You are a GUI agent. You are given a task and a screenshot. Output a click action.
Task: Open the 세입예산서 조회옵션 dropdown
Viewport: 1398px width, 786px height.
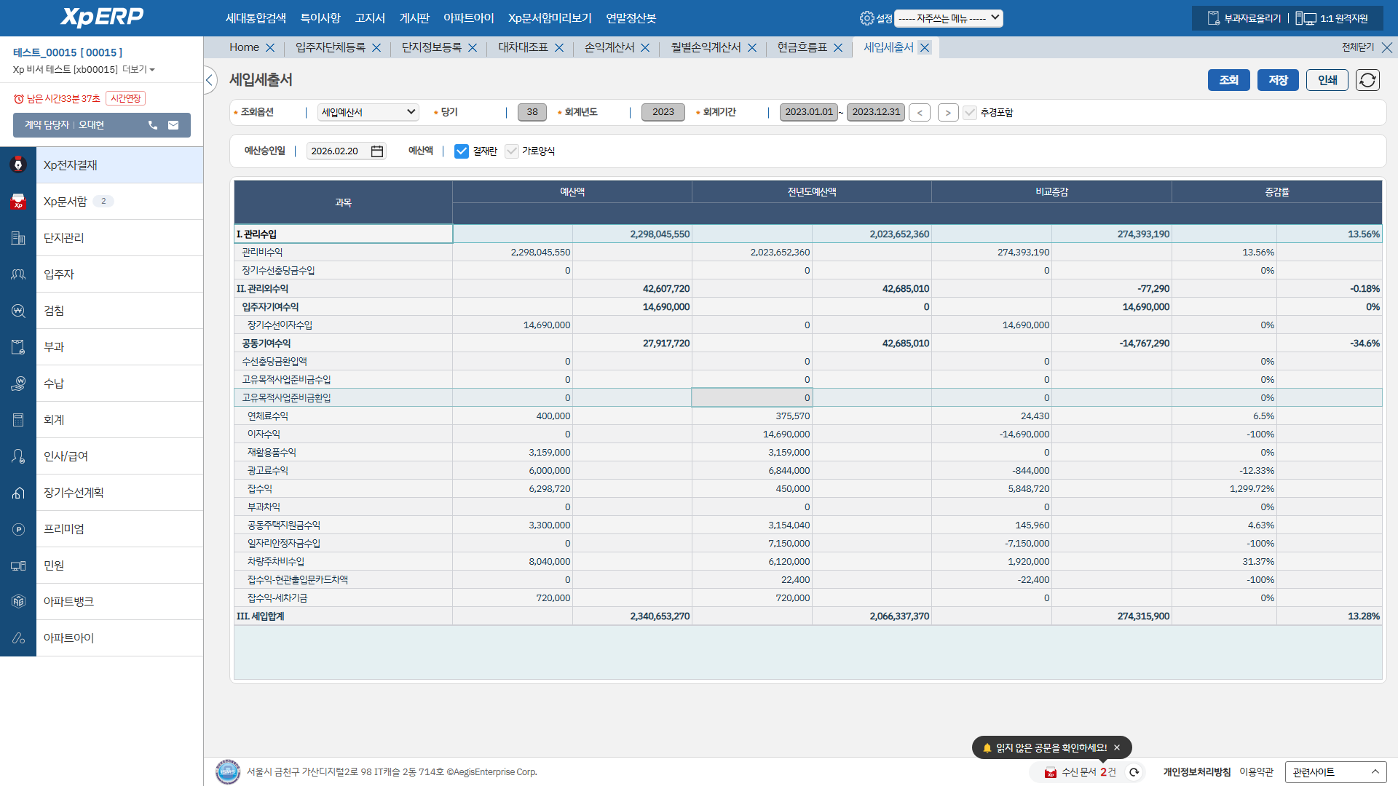(368, 112)
